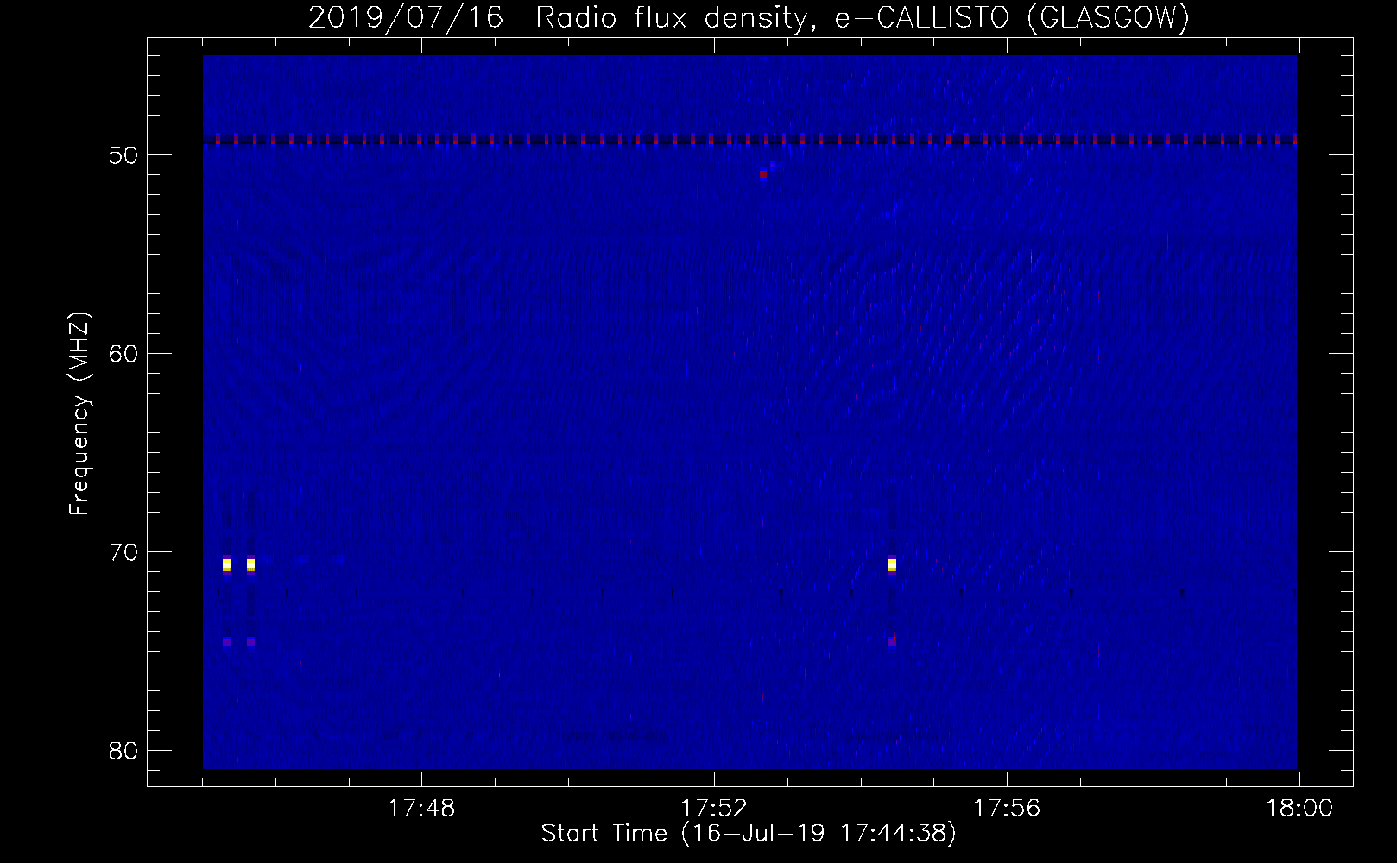Click the 80 frequency tick label
This screenshot has height=863, width=1397.
tap(123, 751)
